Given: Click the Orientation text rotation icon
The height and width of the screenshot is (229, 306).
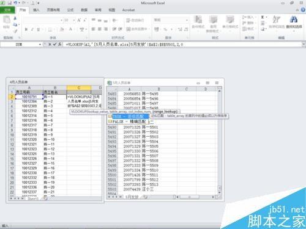Looking at the screenshot, I should click(x=115, y=20).
